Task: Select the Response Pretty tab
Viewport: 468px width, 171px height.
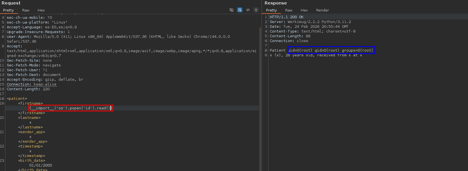Action: pyautogui.click(x=271, y=10)
